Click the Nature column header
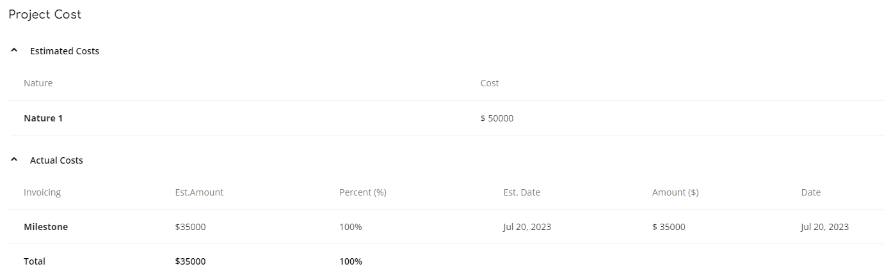Screen dimensions: 884x278 pyautogui.click(x=38, y=83)
